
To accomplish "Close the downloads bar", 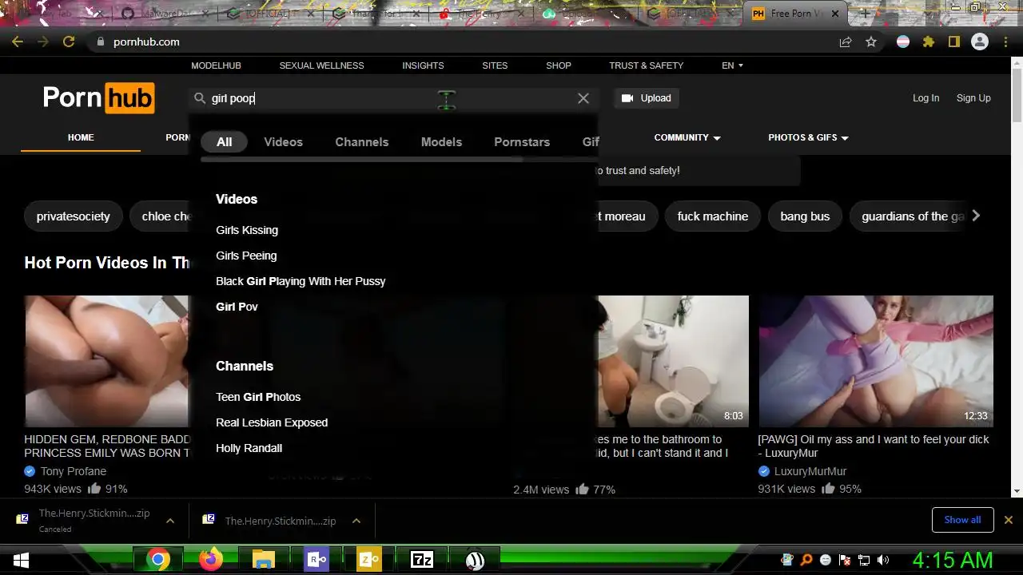I will pos(1008,520).
